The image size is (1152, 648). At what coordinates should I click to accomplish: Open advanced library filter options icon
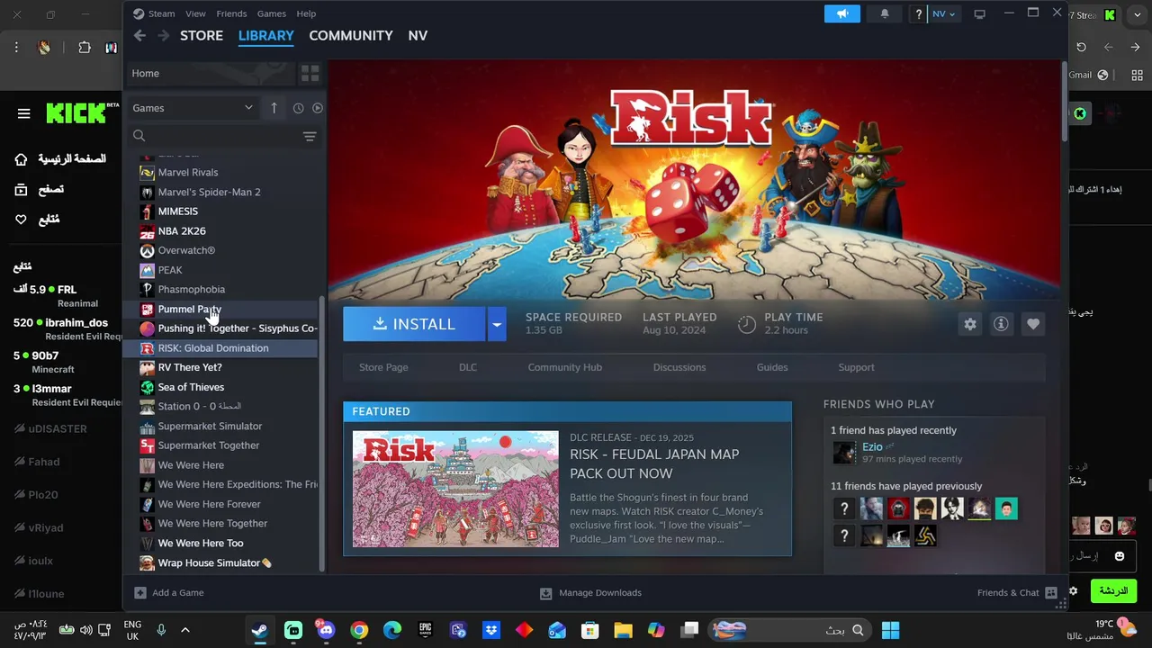click(310, 136)
